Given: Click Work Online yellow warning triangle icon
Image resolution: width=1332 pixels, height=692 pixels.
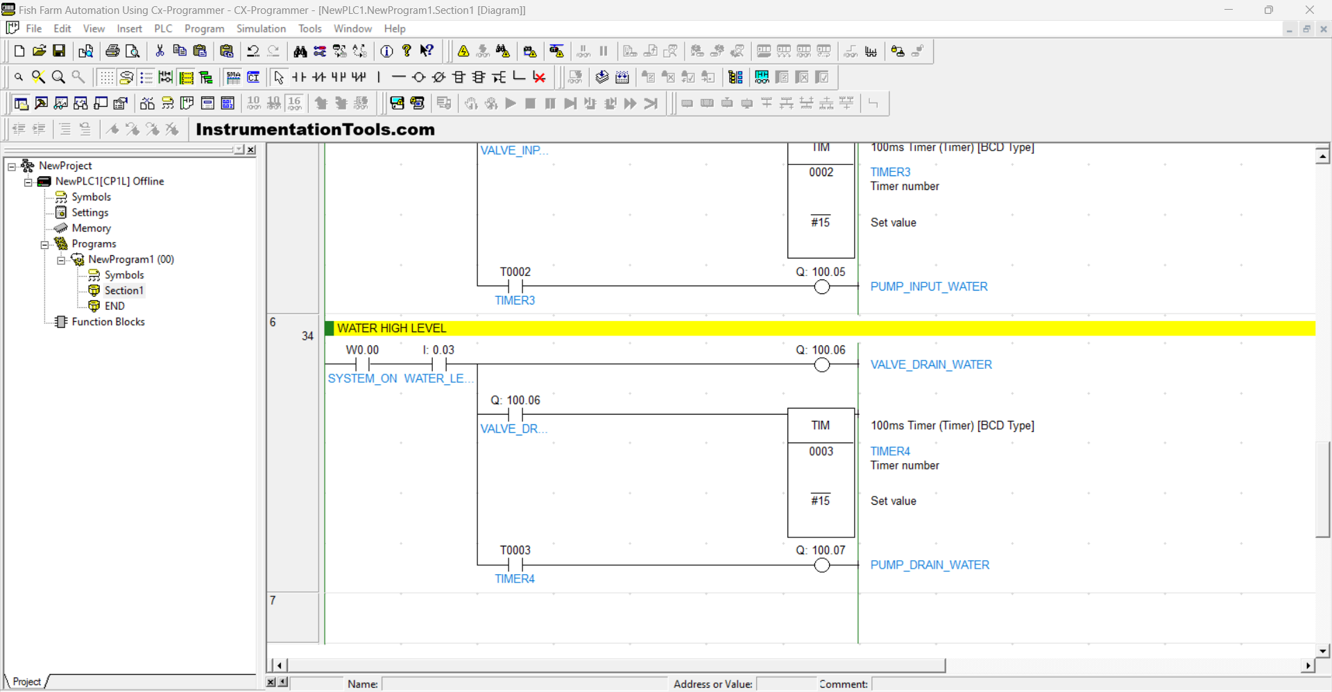Looking at the screenshot, I should tap(463, 51).
